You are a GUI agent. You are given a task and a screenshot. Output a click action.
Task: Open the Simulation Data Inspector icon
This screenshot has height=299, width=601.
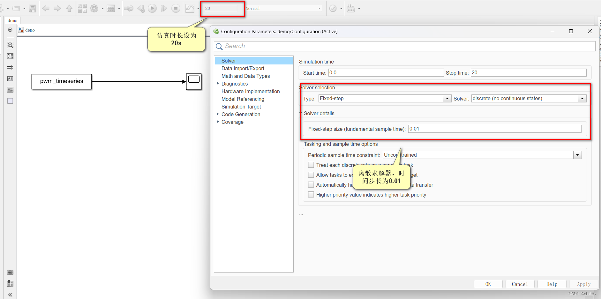coord(190,9)
